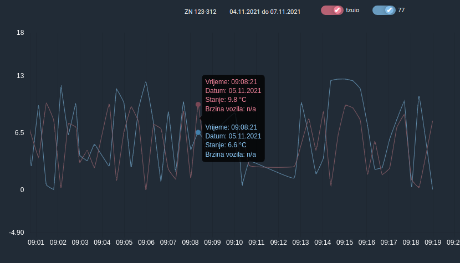Click the 0 y-axis label
Image resolution: width=460 pixels, height=263 pixels.
(x=22, y=190)
